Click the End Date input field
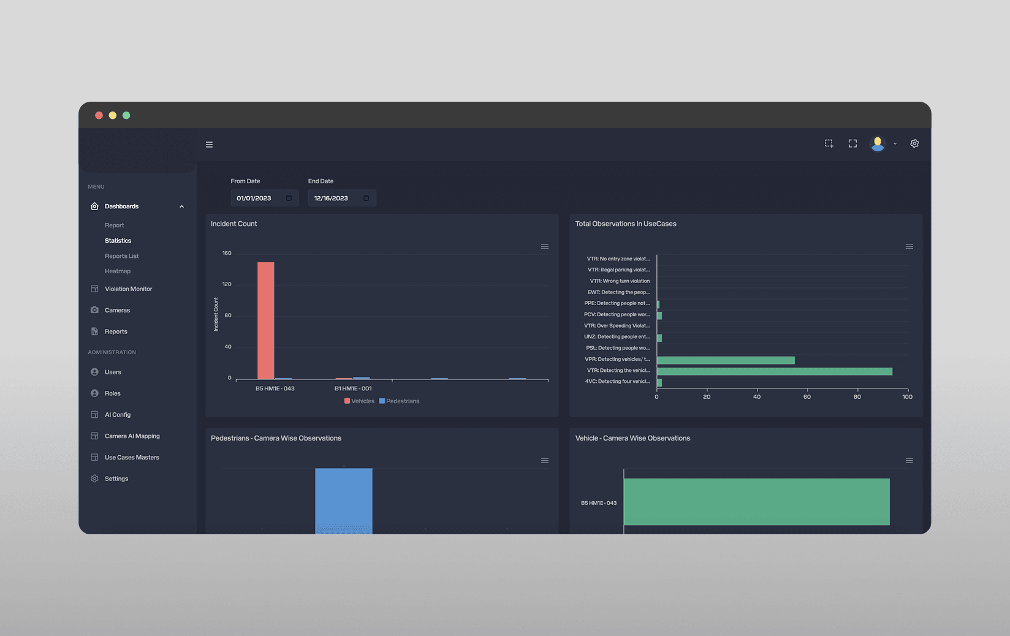The height and width of the screenshot is (636, 1010). (341, 198)
